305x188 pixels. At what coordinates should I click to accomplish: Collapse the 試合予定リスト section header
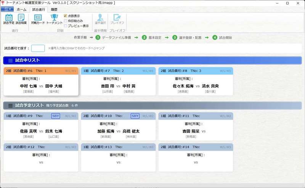[152, 106]
